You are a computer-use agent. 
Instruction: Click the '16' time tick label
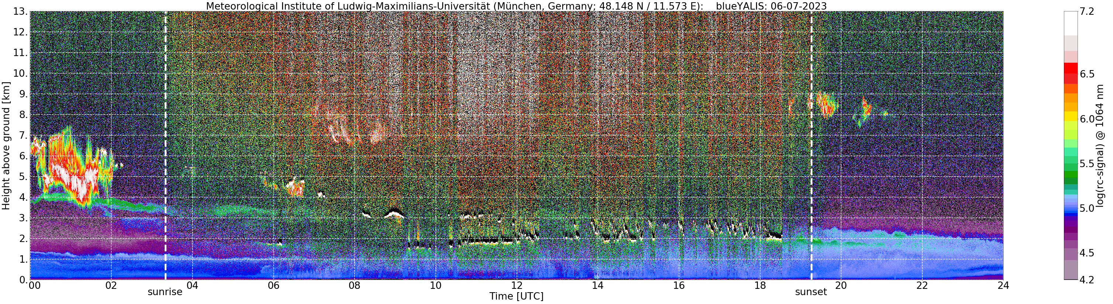pos(679,286)
